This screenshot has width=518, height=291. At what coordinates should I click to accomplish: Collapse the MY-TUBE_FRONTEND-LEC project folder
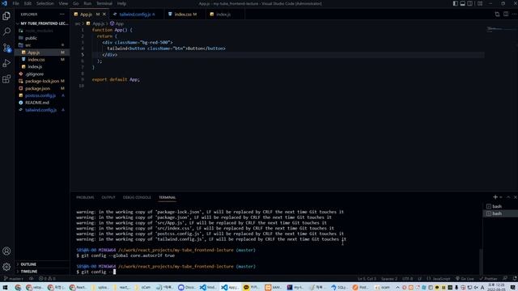(x=42, y=23)
